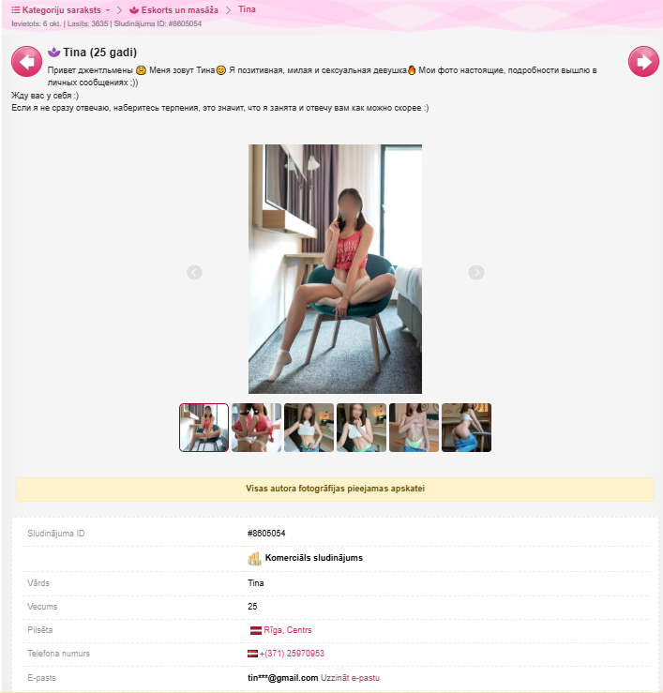Open the Tina breadcrumb item
Screen dimensions: 663x693
(x=247, y=9)
